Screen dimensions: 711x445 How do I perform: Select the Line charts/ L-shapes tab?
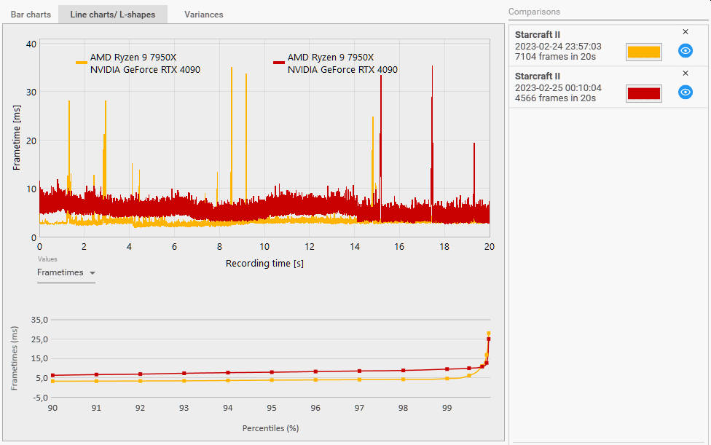click(113, 15)
